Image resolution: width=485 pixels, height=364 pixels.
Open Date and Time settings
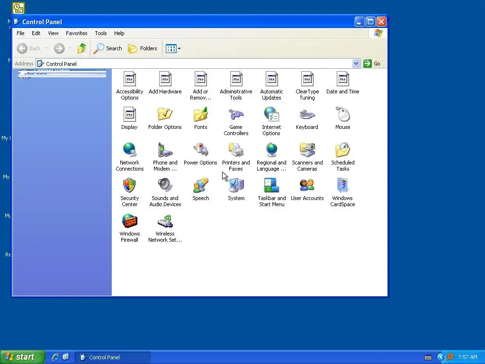click(343, 80)
